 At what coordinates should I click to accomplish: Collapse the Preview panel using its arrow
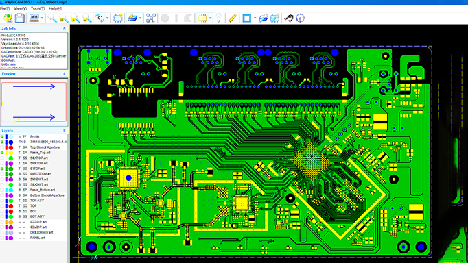(65, 73)
